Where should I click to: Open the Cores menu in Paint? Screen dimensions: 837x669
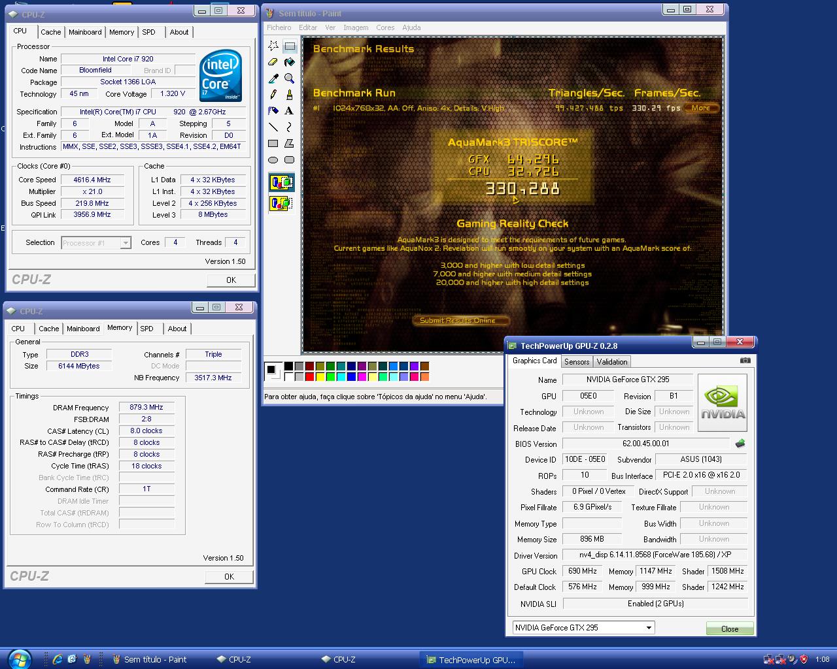(x=385, y=27)
